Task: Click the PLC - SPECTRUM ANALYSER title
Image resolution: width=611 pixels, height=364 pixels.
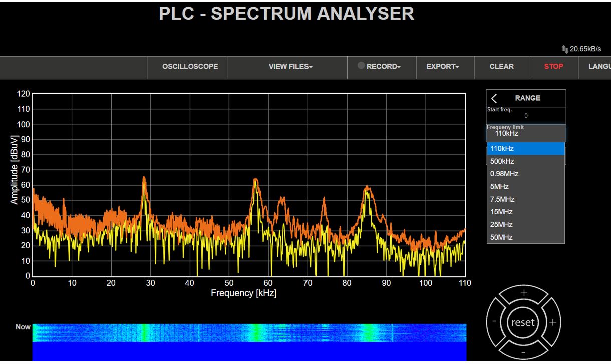Action: pos(286,14)
